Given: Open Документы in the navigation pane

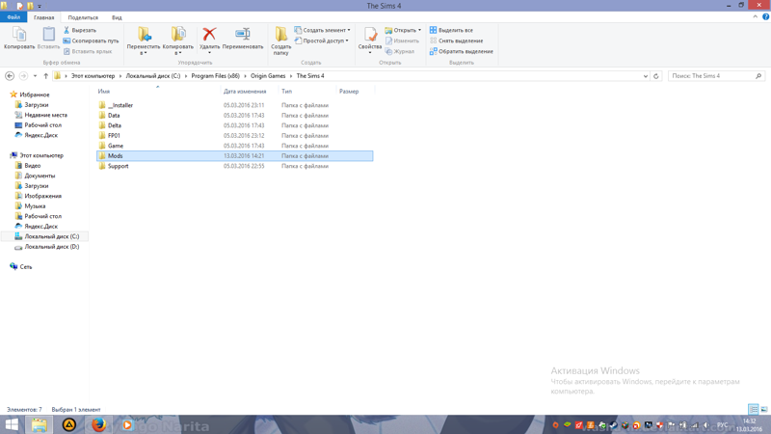Looking at the screenshot, I should 35,176.
